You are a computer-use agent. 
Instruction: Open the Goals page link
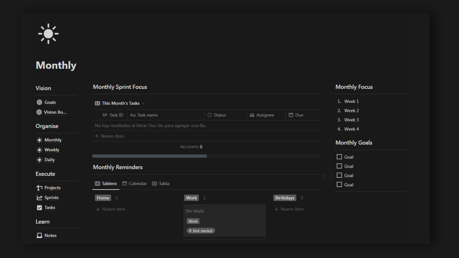tap(50, 102)
